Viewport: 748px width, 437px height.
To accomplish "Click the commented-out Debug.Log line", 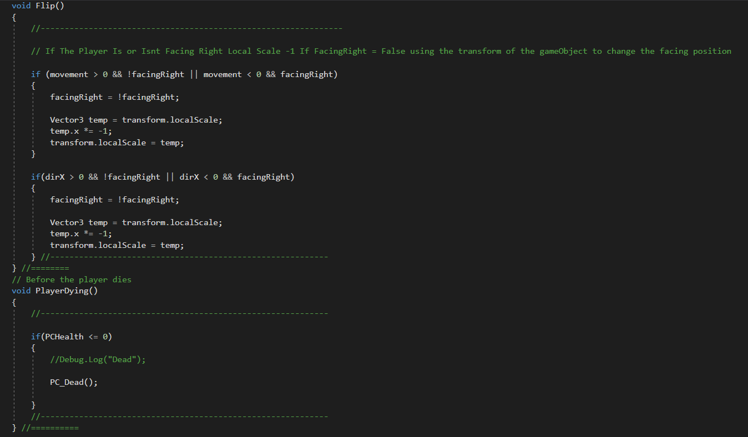I will pos(98,359).
